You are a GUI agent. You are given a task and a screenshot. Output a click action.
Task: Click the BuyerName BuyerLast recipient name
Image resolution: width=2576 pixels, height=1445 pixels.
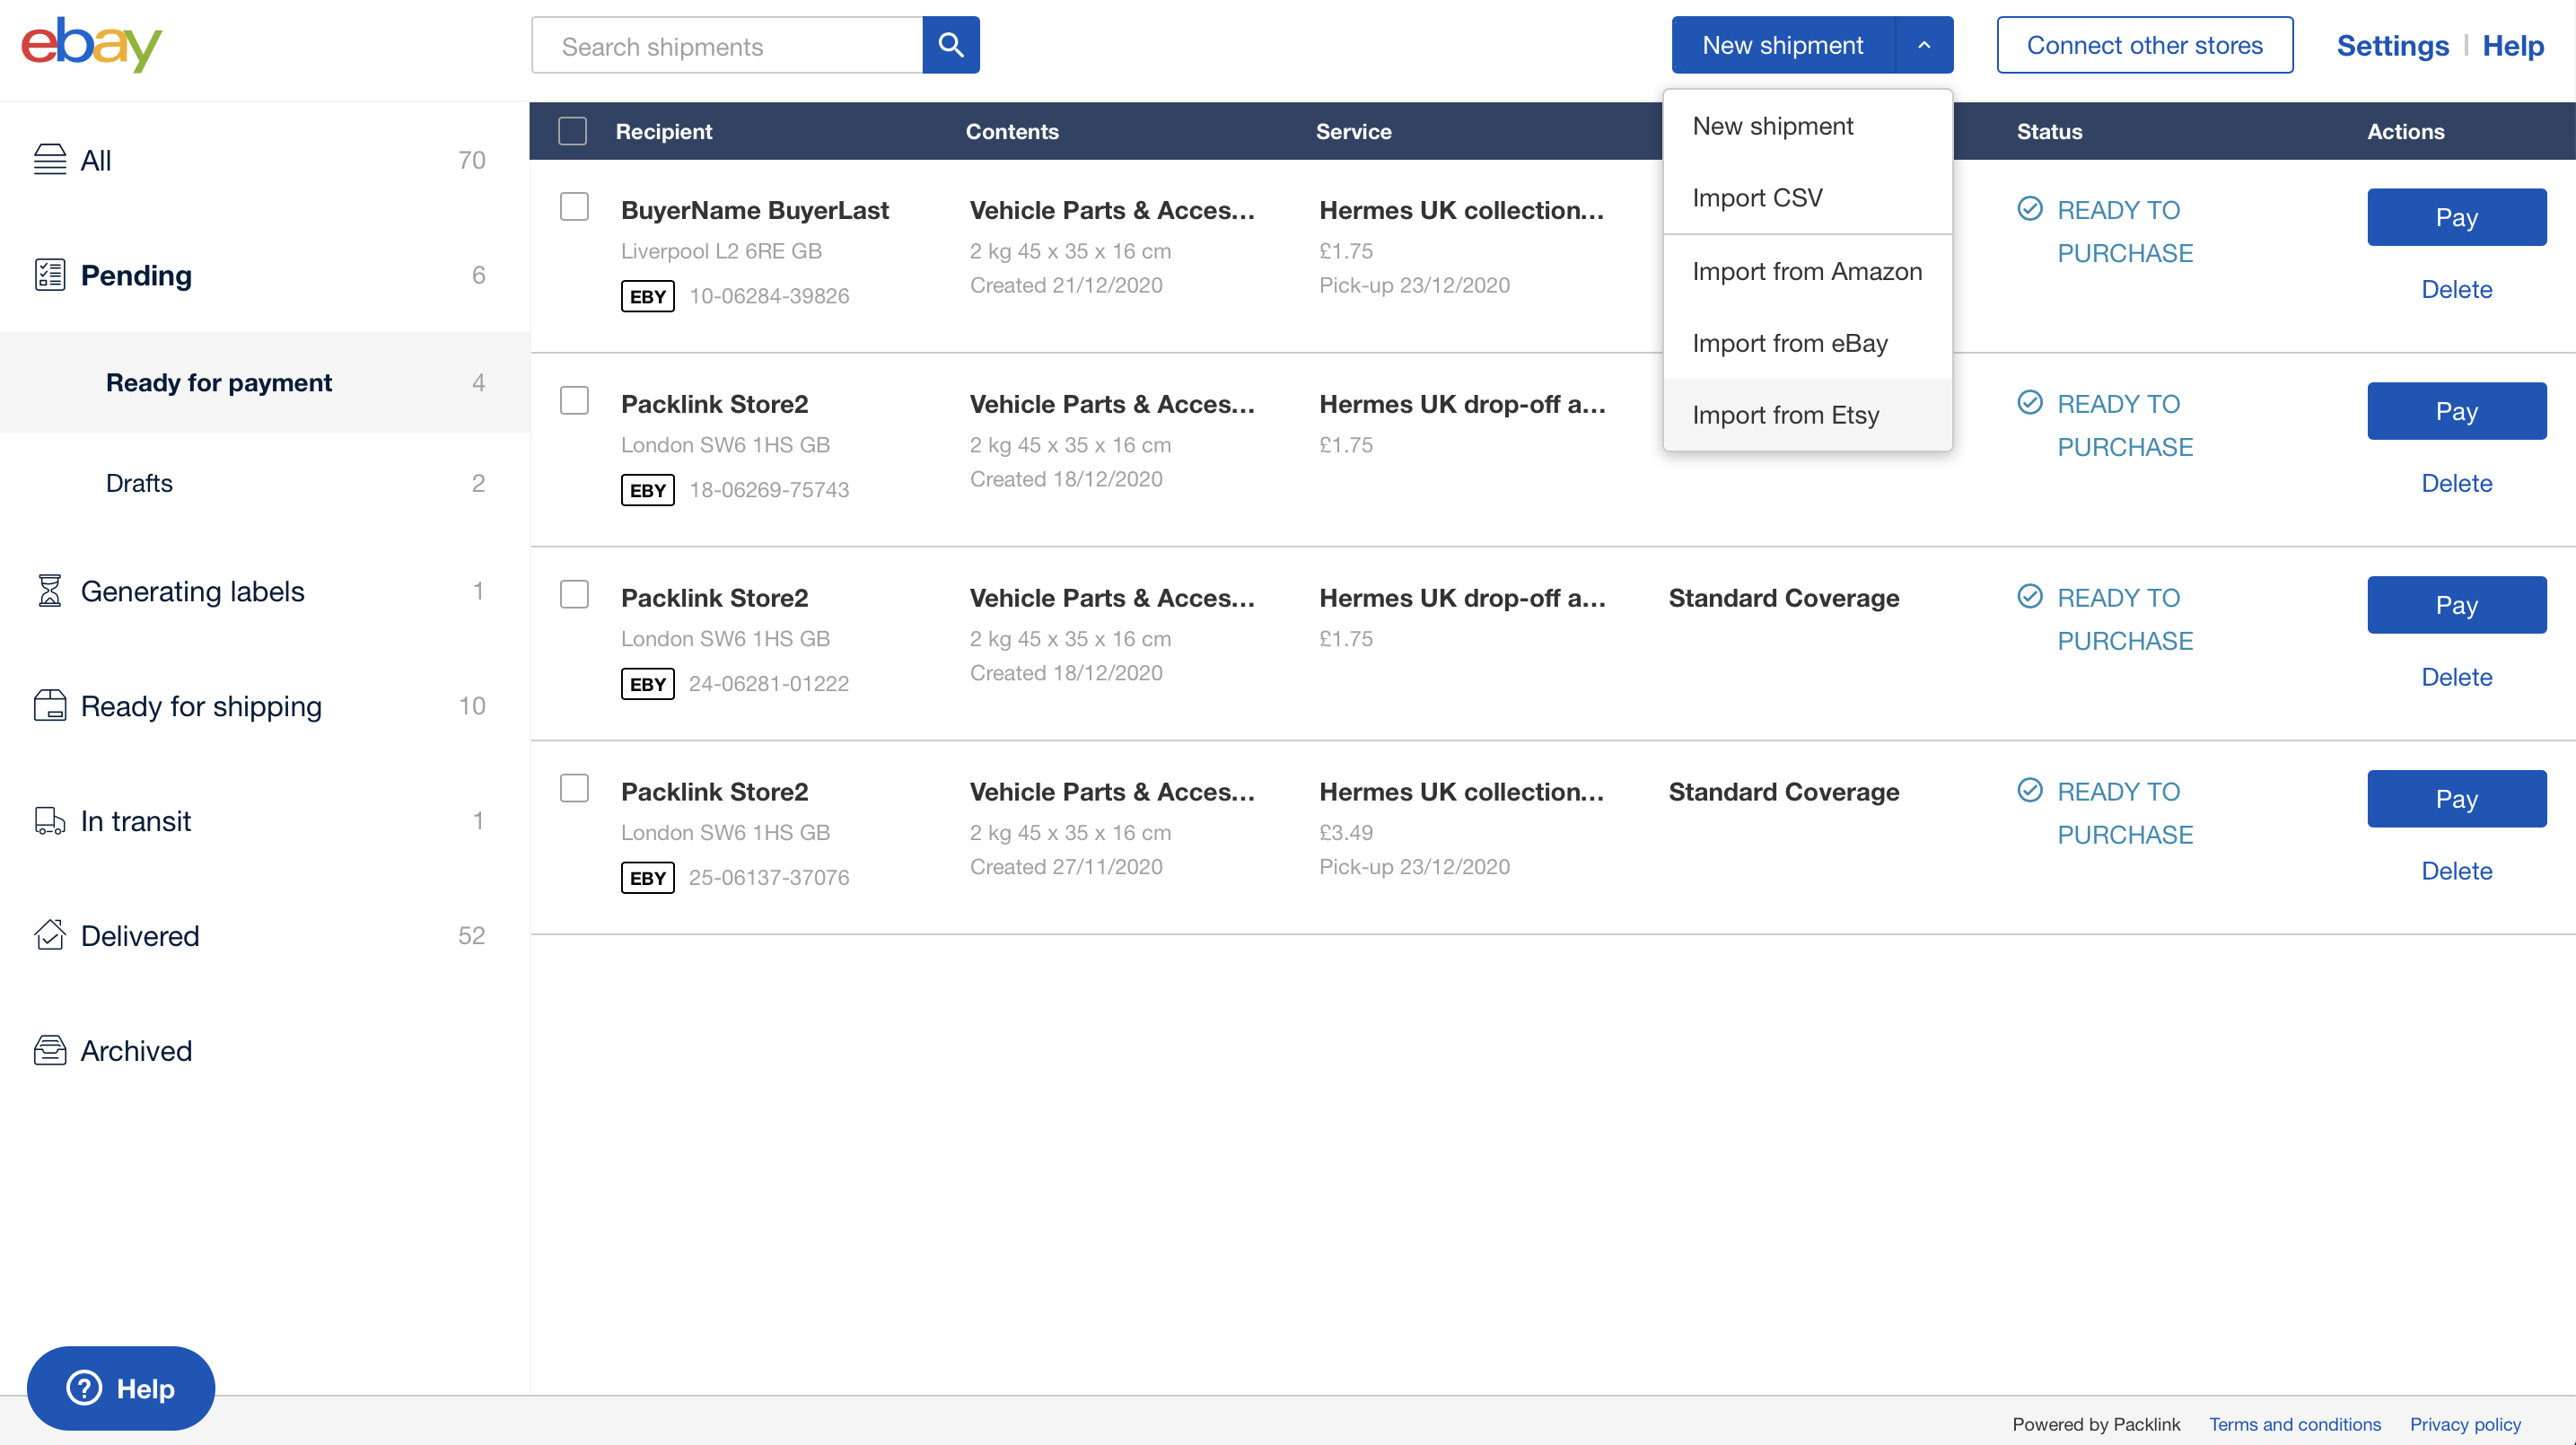(755, 210)
